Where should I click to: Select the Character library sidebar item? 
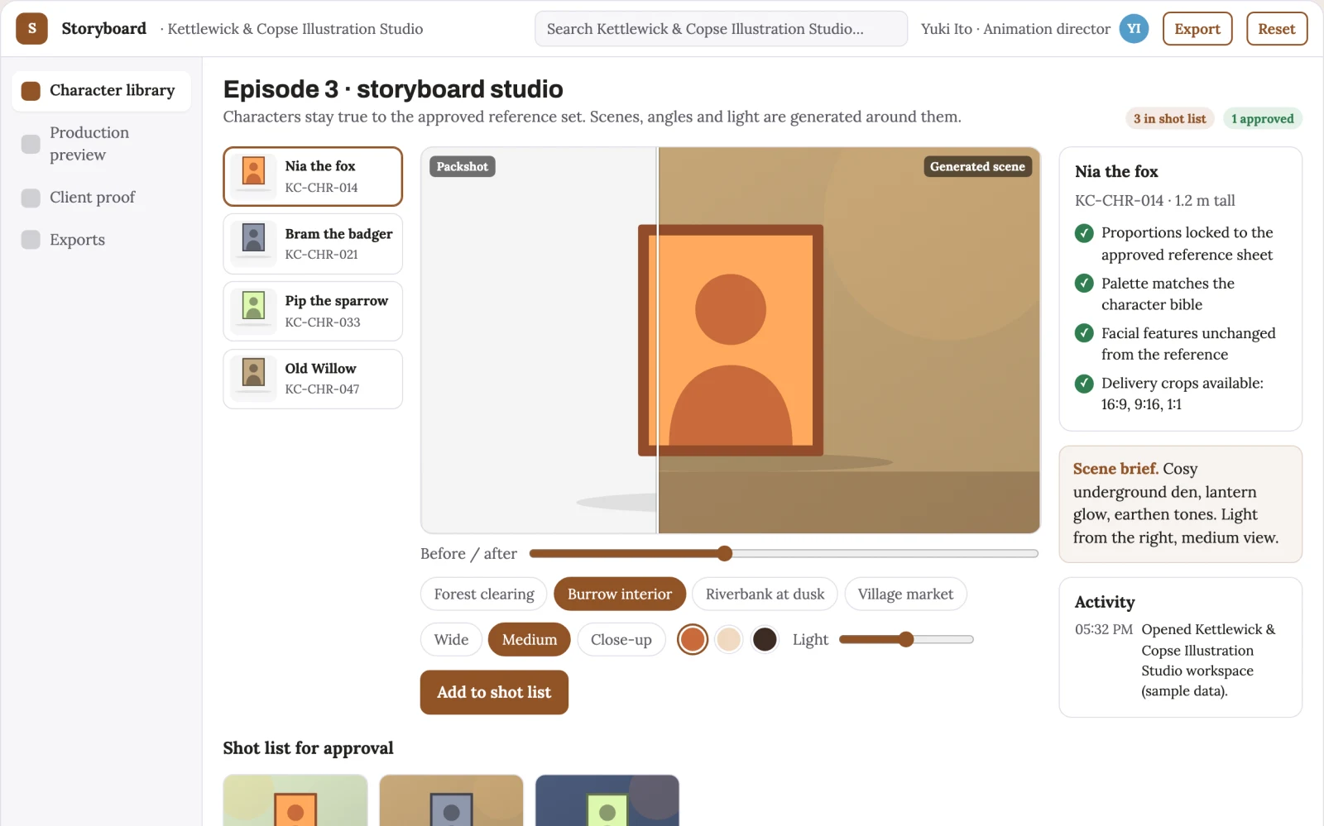tap(101, 90)
